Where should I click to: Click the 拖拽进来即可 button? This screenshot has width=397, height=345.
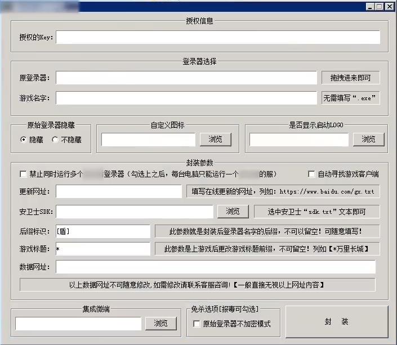pyautogui.click(x=350, y=78)
